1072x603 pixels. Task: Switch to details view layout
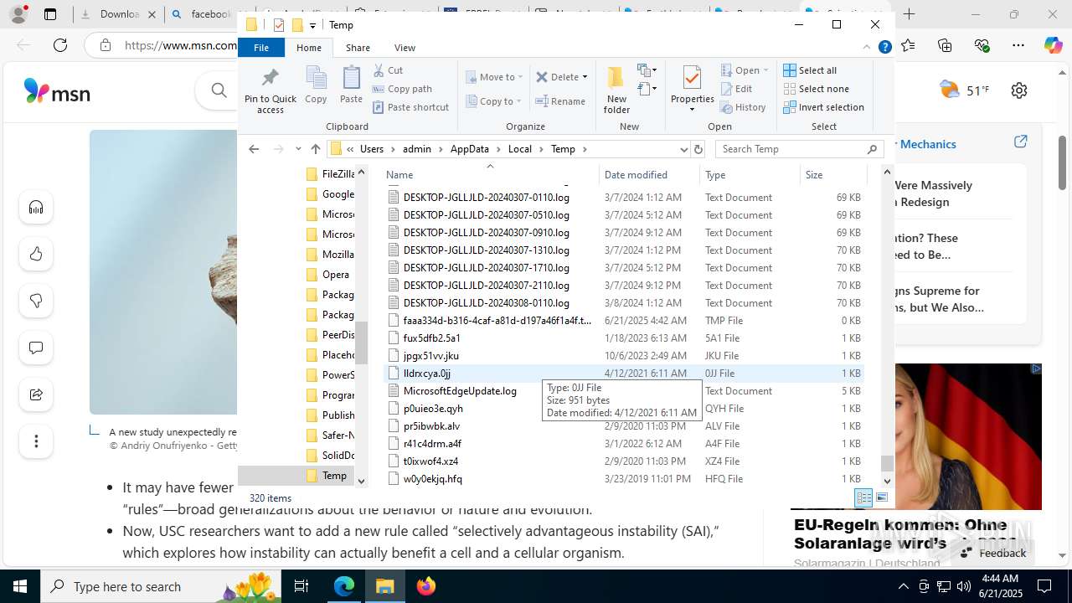864,497
